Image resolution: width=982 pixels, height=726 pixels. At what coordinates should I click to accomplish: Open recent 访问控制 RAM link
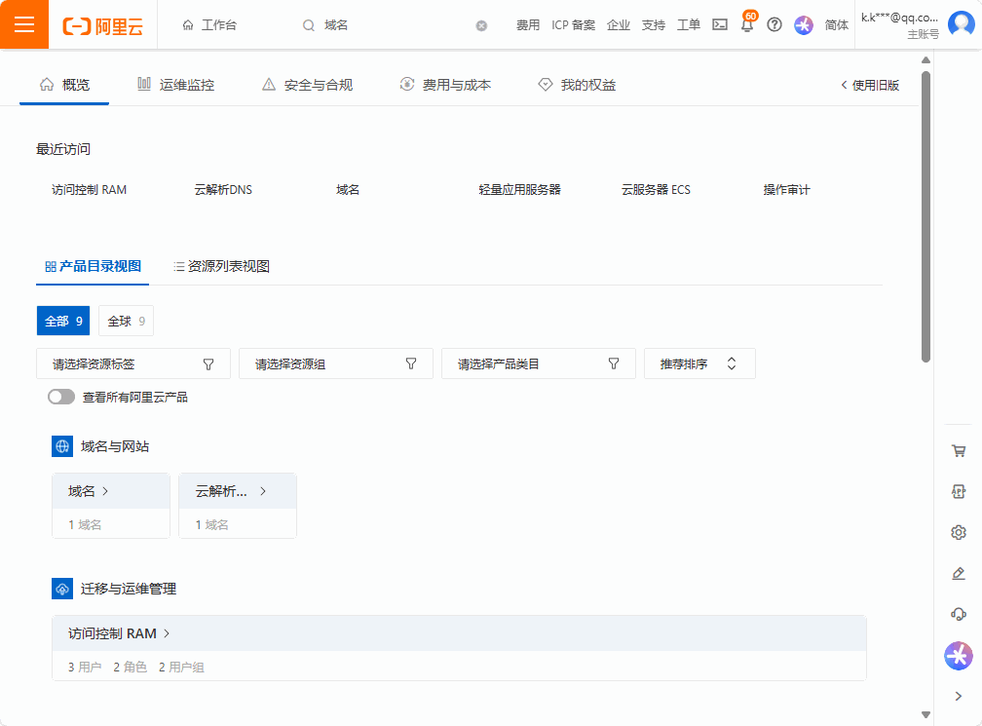pyautogui.click(x=89, y=190)
